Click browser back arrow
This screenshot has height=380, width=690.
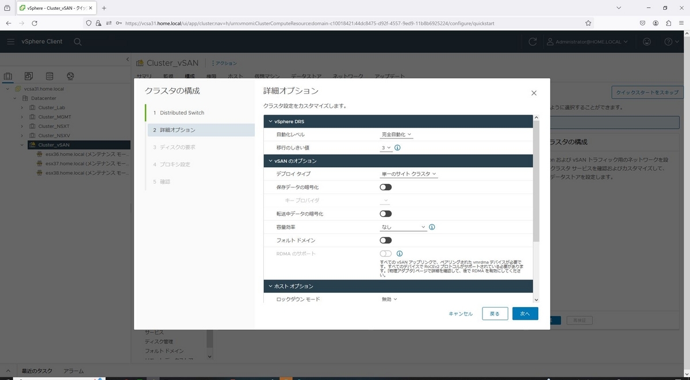[x=9, y=23]
